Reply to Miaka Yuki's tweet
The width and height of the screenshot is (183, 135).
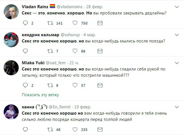25,85
